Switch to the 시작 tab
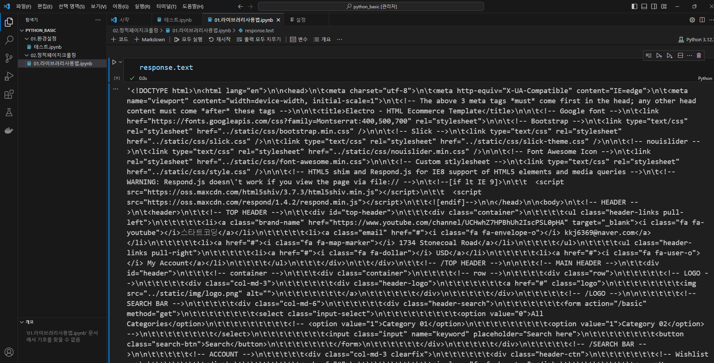 pos(129,20)
